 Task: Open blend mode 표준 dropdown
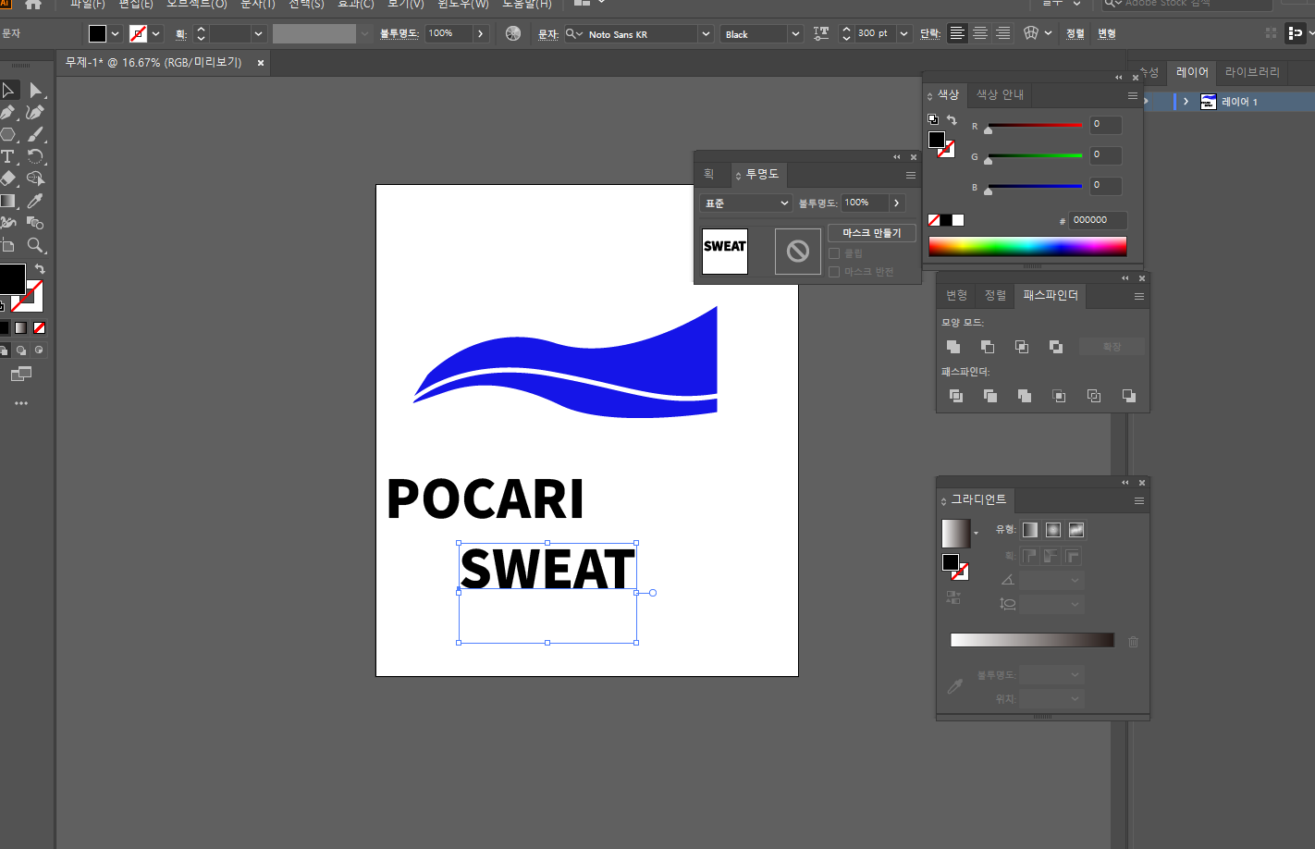[x=746, y=203]
